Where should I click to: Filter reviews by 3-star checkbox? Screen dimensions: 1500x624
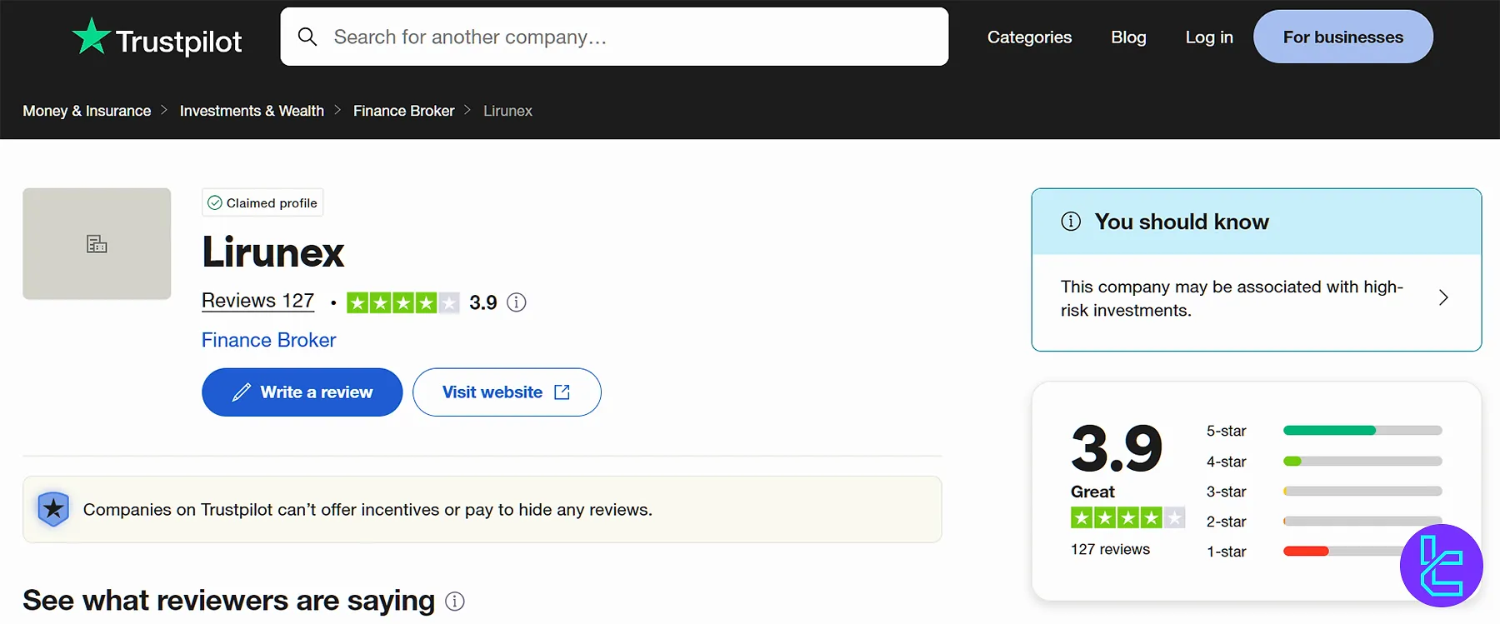click(x=1227, y=492)
